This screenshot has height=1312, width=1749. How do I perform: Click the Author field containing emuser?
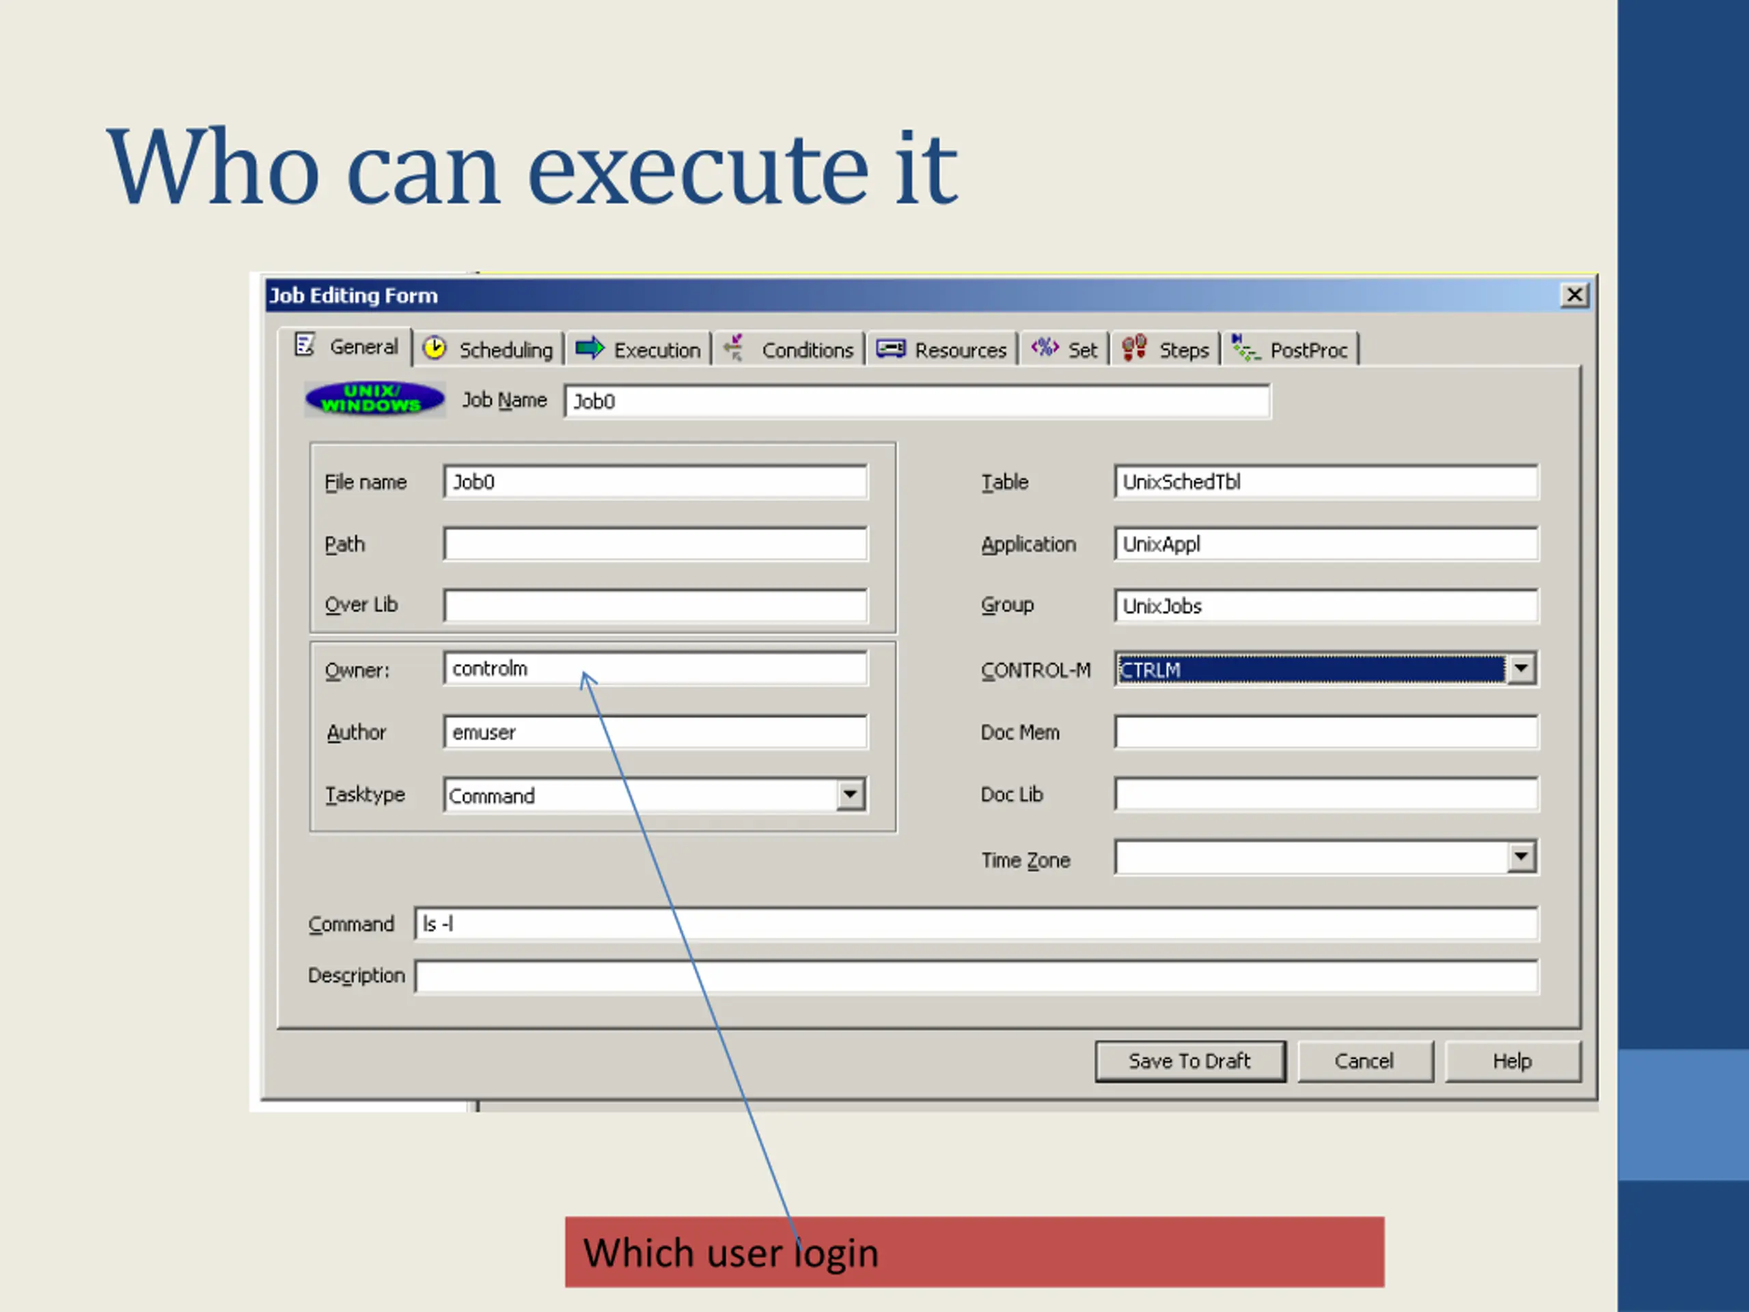pyautogui.click(x=655, y=732)
